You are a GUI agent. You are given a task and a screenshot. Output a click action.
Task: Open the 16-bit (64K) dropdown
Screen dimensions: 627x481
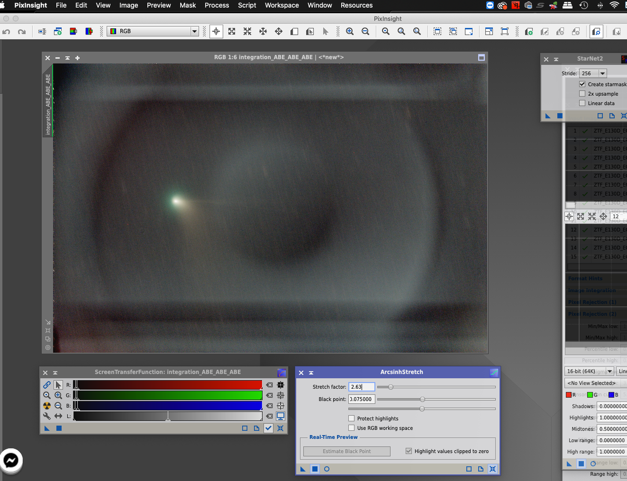589,371
